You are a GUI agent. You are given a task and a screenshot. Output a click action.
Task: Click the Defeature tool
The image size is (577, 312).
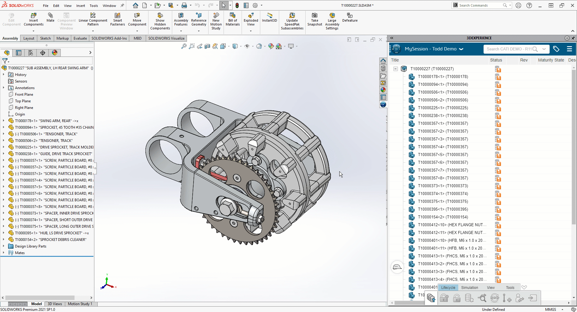pyautogui.click(x=350, y=18)
